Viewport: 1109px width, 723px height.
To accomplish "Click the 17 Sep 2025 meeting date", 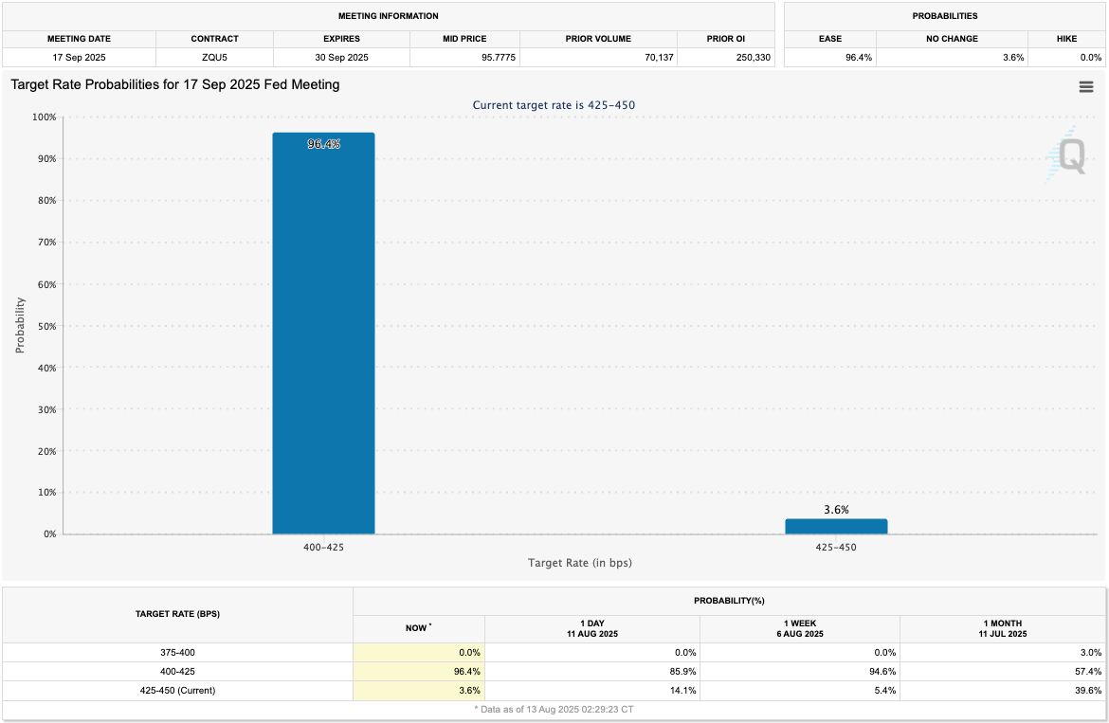I will click(x=79, y=57).
